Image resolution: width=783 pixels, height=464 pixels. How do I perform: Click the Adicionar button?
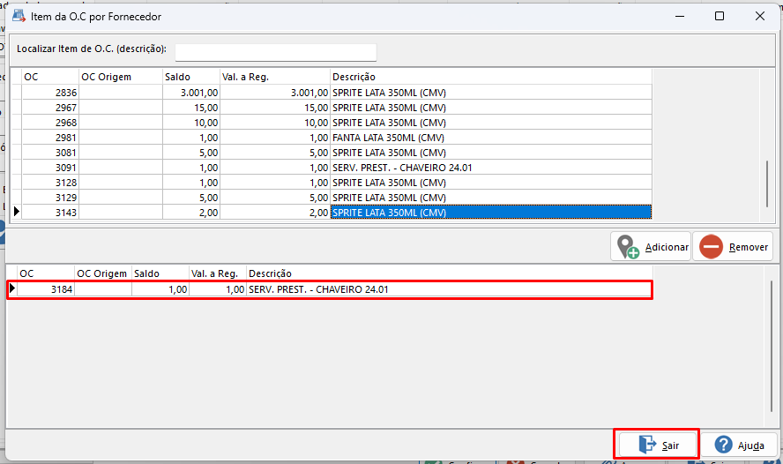click(651, 247)
